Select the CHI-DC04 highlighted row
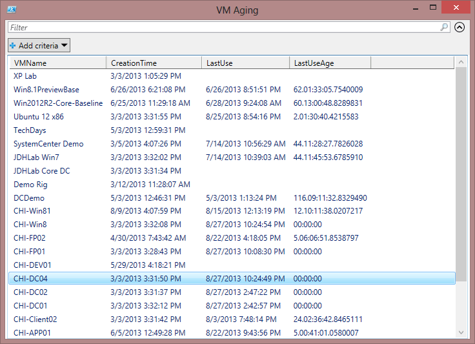 [232, 278]
